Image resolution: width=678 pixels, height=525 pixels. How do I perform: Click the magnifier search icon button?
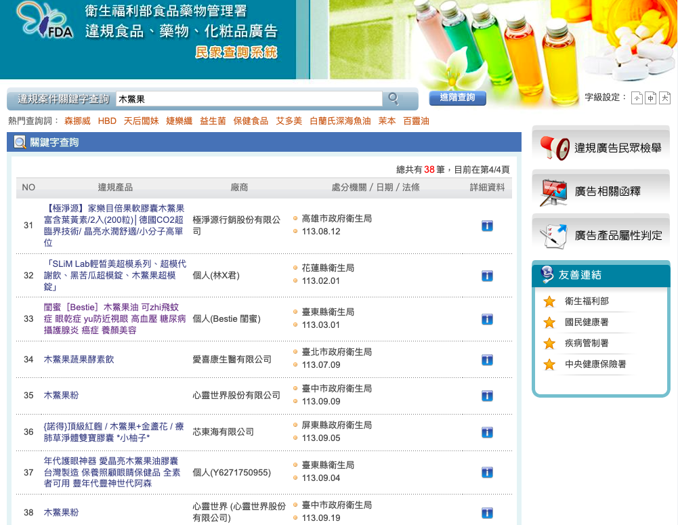pyautogui.click(x=393, y=100)
